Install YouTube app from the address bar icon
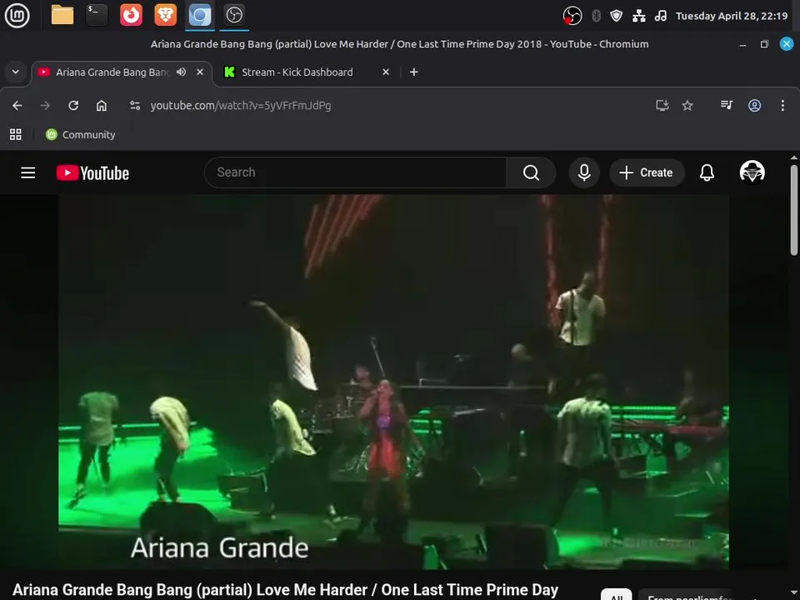The width and height of the screenshot is (800, 600). click(x=662, y=106)
